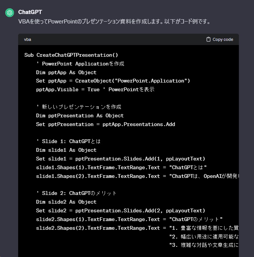Image resolution: width=254 pixels, height=257 pixels.
Task: Click the pptApp.Presentations.Add line
Action: tap(105, 124)
